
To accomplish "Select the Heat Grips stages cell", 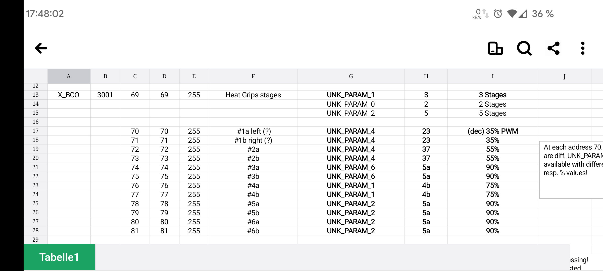I will click(253, 95).
